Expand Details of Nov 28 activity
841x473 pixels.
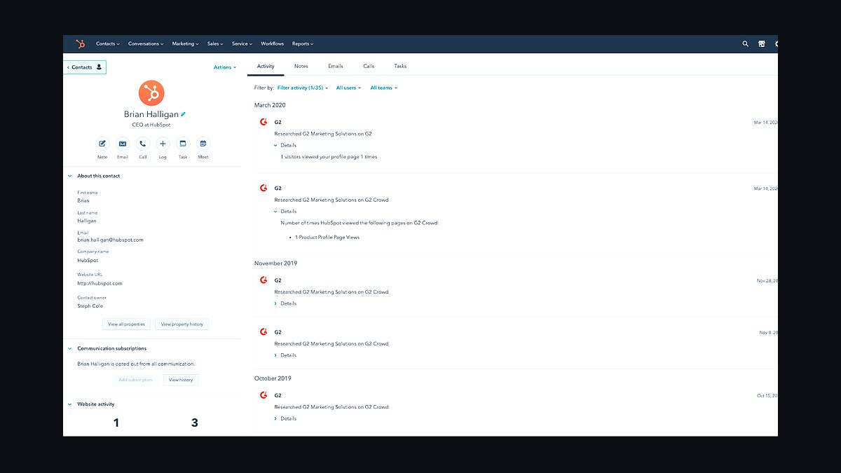[x=285, y=303]
